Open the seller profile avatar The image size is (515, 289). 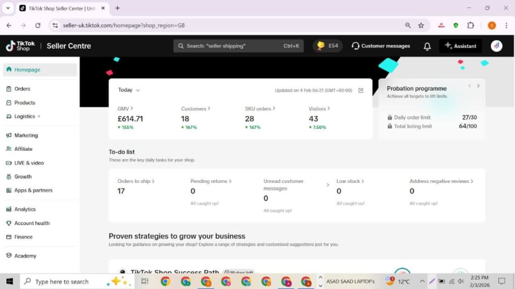(496, 46)
